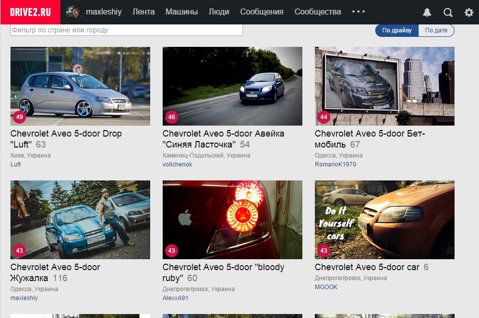Click the search magnifier icon

click(448, 12)
